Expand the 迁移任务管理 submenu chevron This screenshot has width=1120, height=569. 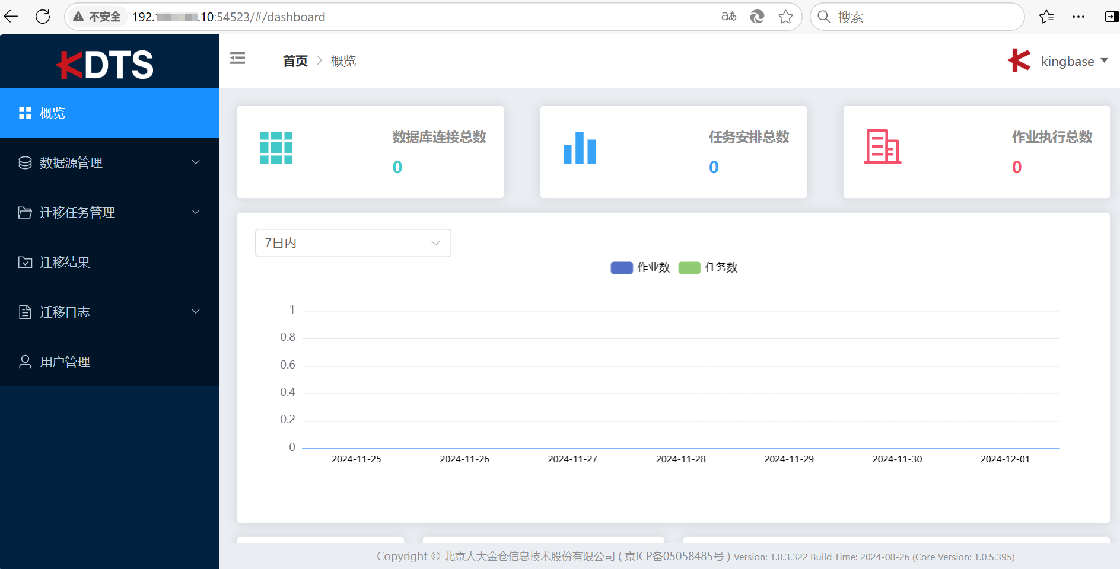pos(196,212)
